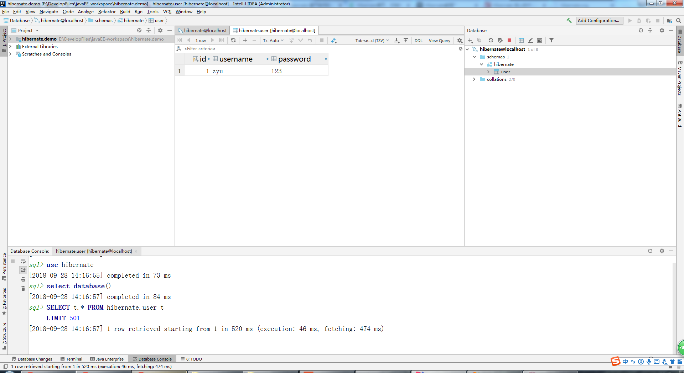Click the compare data icon
This screenshot has height=373, width=684.
334,40
